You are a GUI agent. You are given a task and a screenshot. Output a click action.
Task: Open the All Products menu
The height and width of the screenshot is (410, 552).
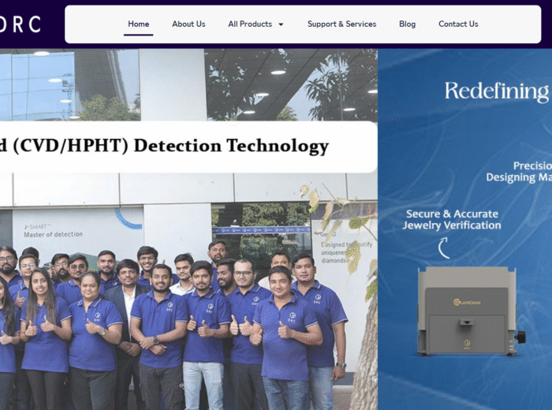point(250,24)
